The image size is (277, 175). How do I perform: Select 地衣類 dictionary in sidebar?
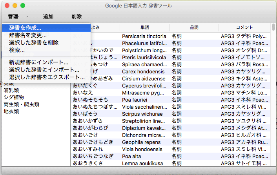11,111
